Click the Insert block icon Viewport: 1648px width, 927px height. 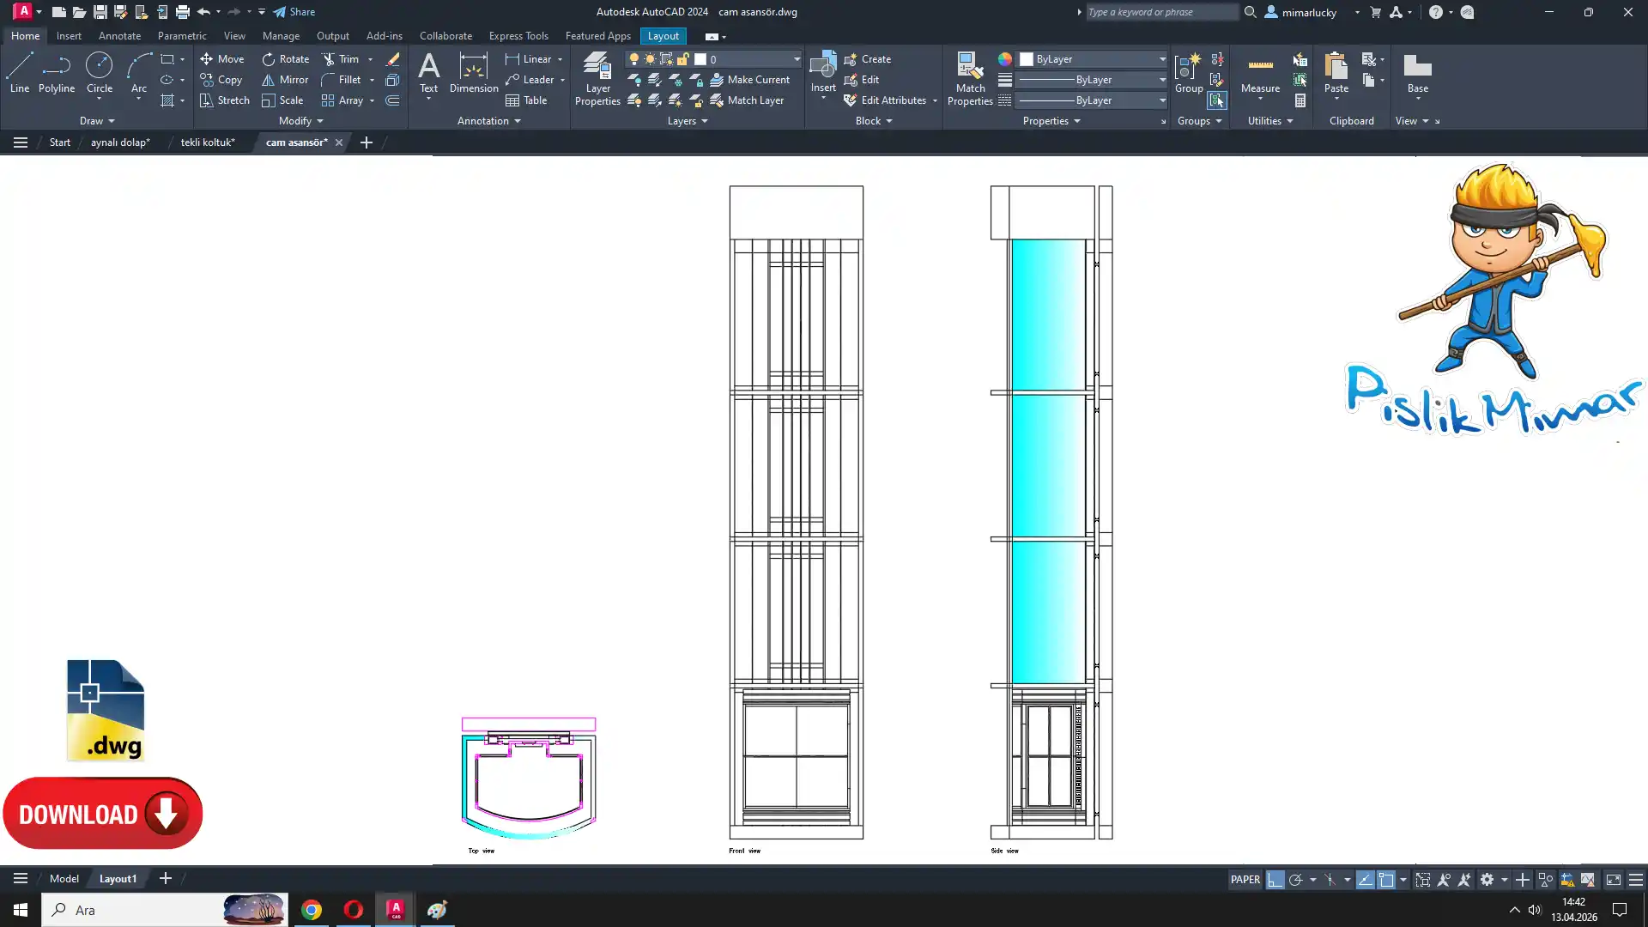(822, 67)
